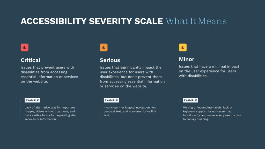Click the yellow Minor flame icon

coord(183,48)
